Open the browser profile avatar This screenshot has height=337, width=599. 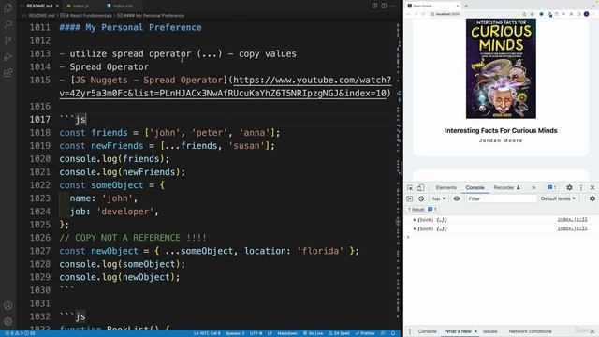(x=587, y=14)
